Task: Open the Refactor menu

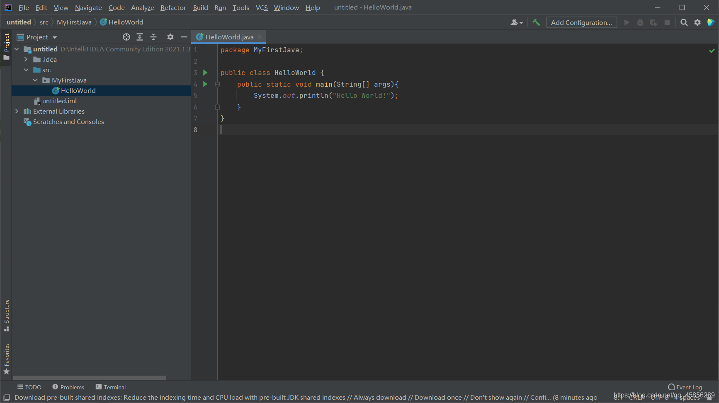Action: coord(173,7)
